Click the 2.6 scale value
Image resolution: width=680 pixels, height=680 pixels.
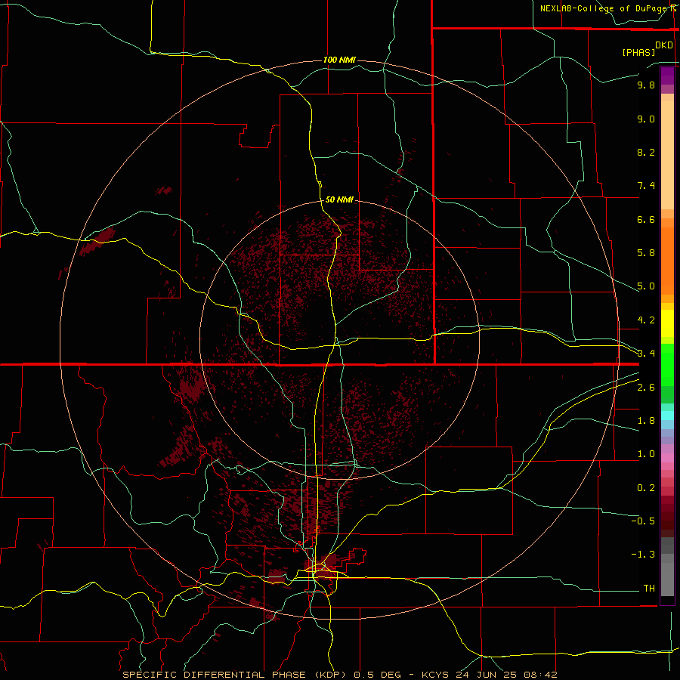point(646,388)
